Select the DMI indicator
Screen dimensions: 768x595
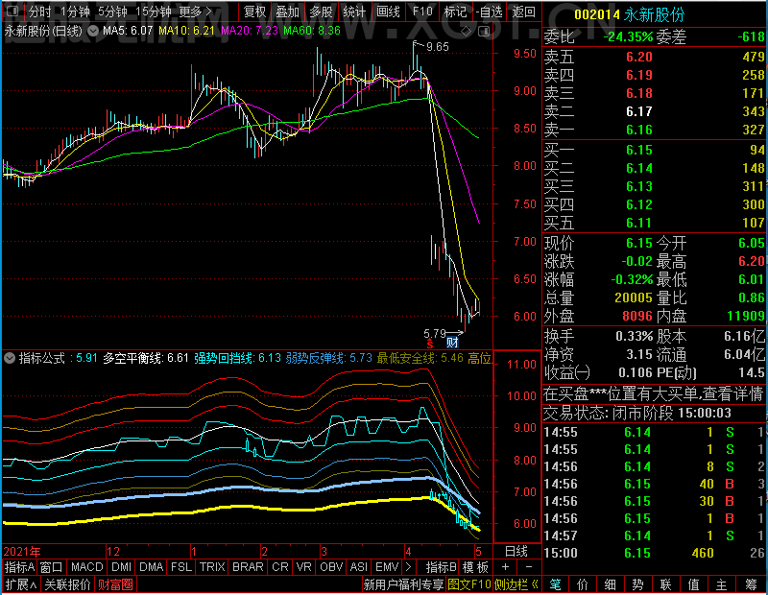tap(121, 567)
